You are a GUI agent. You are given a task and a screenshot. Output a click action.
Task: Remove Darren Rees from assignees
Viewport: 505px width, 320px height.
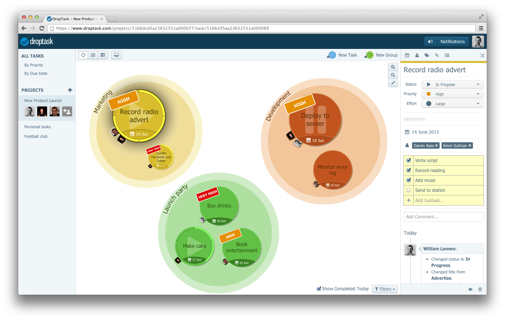tap(436, 145)
